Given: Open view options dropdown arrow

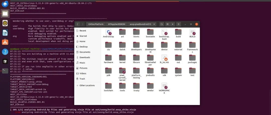Looking at the screenshot, I should 172,24.
